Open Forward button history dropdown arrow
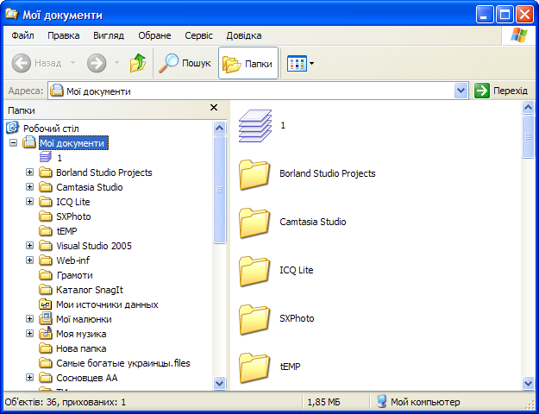This screenshot has width=539, height=414. point(116,63)
